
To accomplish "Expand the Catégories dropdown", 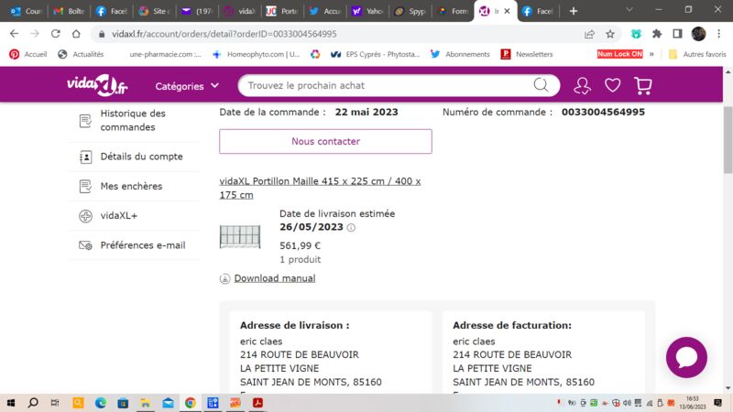I will [x=187, y=86].
